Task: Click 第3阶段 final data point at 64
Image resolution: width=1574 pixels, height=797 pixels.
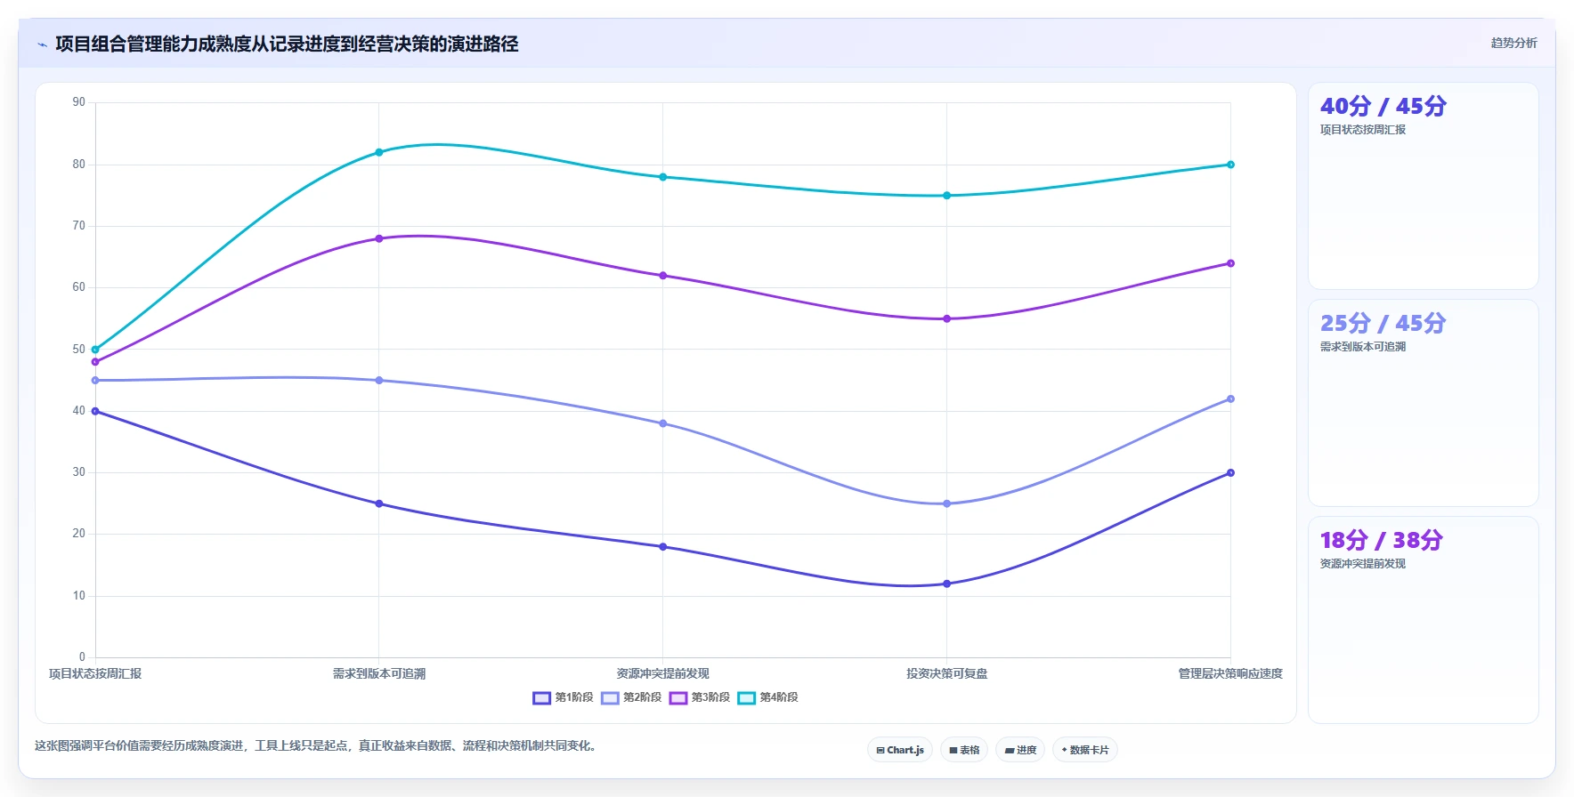Action: tap(1230, 263)
